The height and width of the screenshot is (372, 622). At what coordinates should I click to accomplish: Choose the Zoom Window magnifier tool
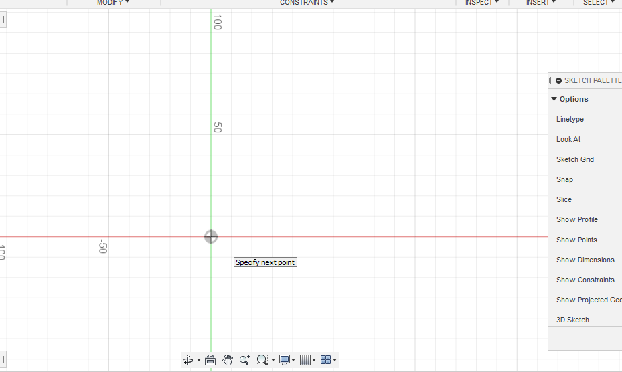262,360
